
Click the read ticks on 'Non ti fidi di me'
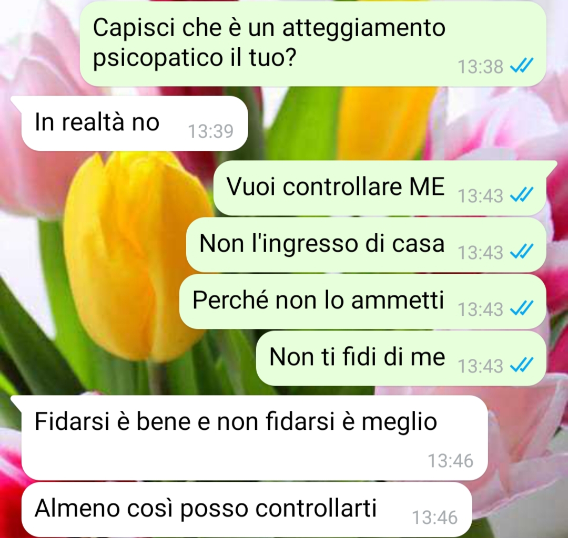tap(521, 366)
